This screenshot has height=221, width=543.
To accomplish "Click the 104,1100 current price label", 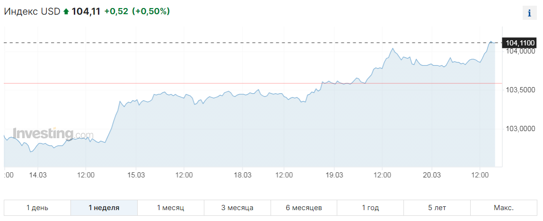I will [x=520, y=43].
